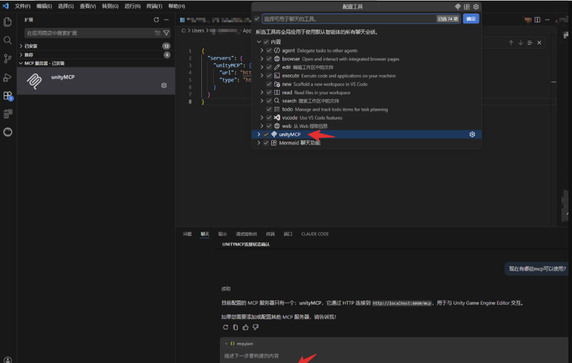
Task: Click the thumbs-up icon on chat response
Action: coord(245,327)
